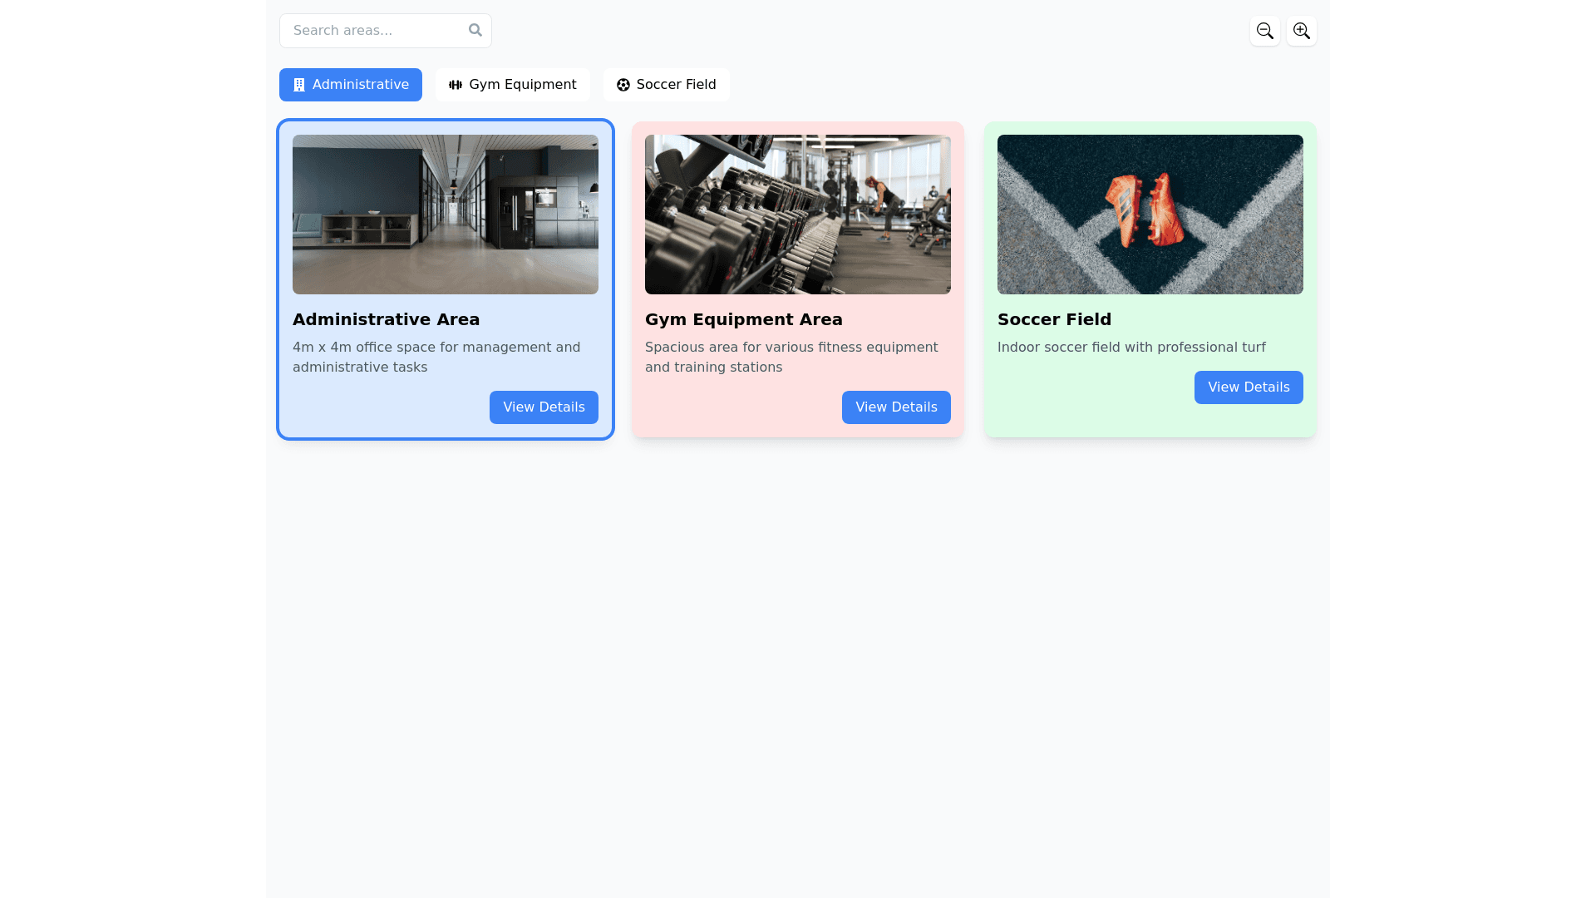Click the Soccer Field card heading
Screen dimensions: 1596x898
pyautogui.click(x=1054, y=319)
